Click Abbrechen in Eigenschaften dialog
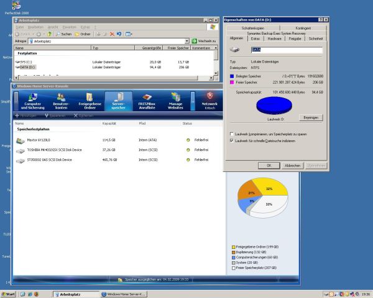This screenshot has height=298, width=373. tap(292, 165)
